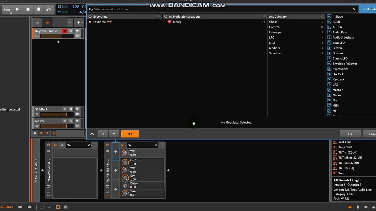Solo the Master track
Image resolution: width=376 pixels, height=211 pixels.
tap(71, 121)
